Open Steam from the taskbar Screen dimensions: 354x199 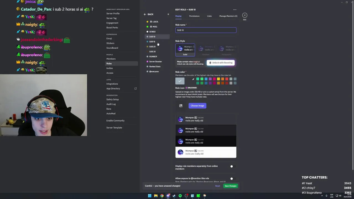(x=174, y=196)
